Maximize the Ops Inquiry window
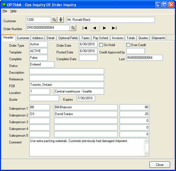This screenshot has width=176, height=171. pos(165,5)
